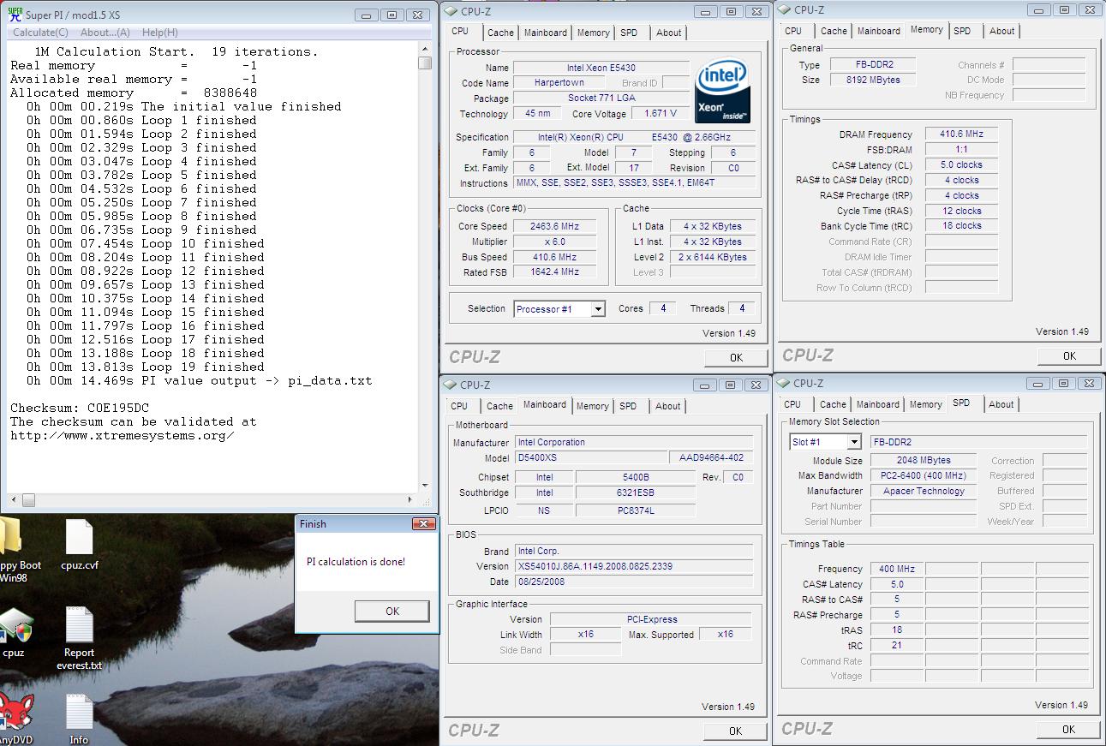This screenshot has width=1106, height=746.
Task: Click the Core Voltage 1.671 V value
Action: point(660,113)
